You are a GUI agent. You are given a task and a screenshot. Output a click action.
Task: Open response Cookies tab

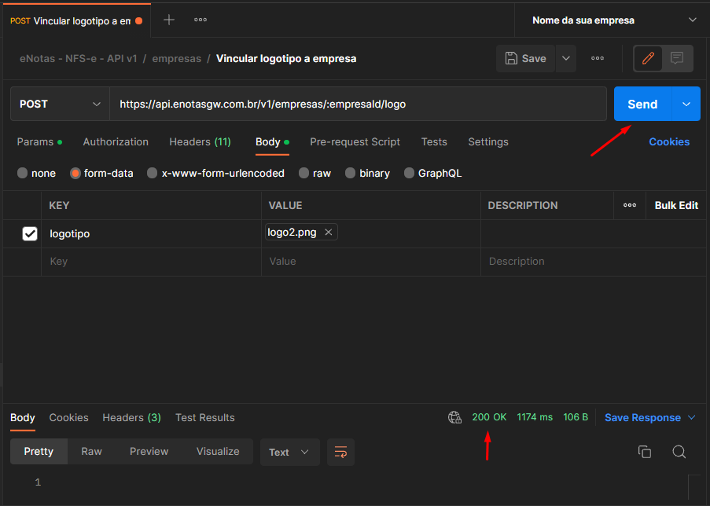(69, 418)
